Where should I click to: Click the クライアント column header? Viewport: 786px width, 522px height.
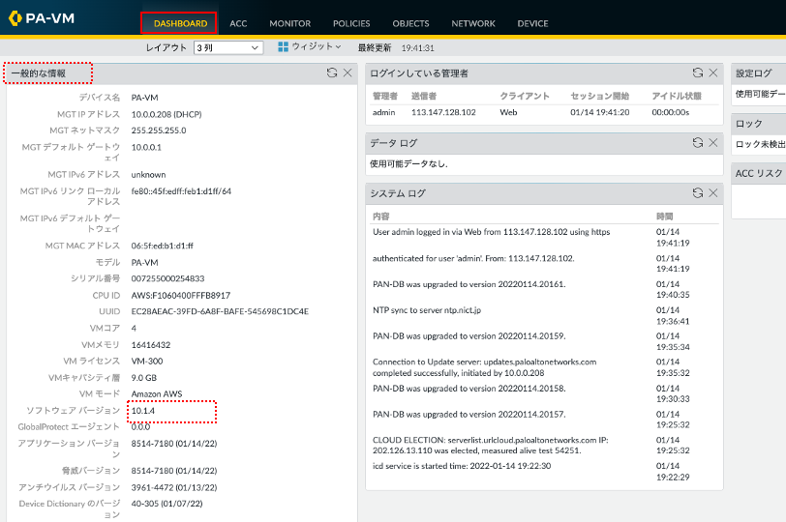[x=525, y=96]
